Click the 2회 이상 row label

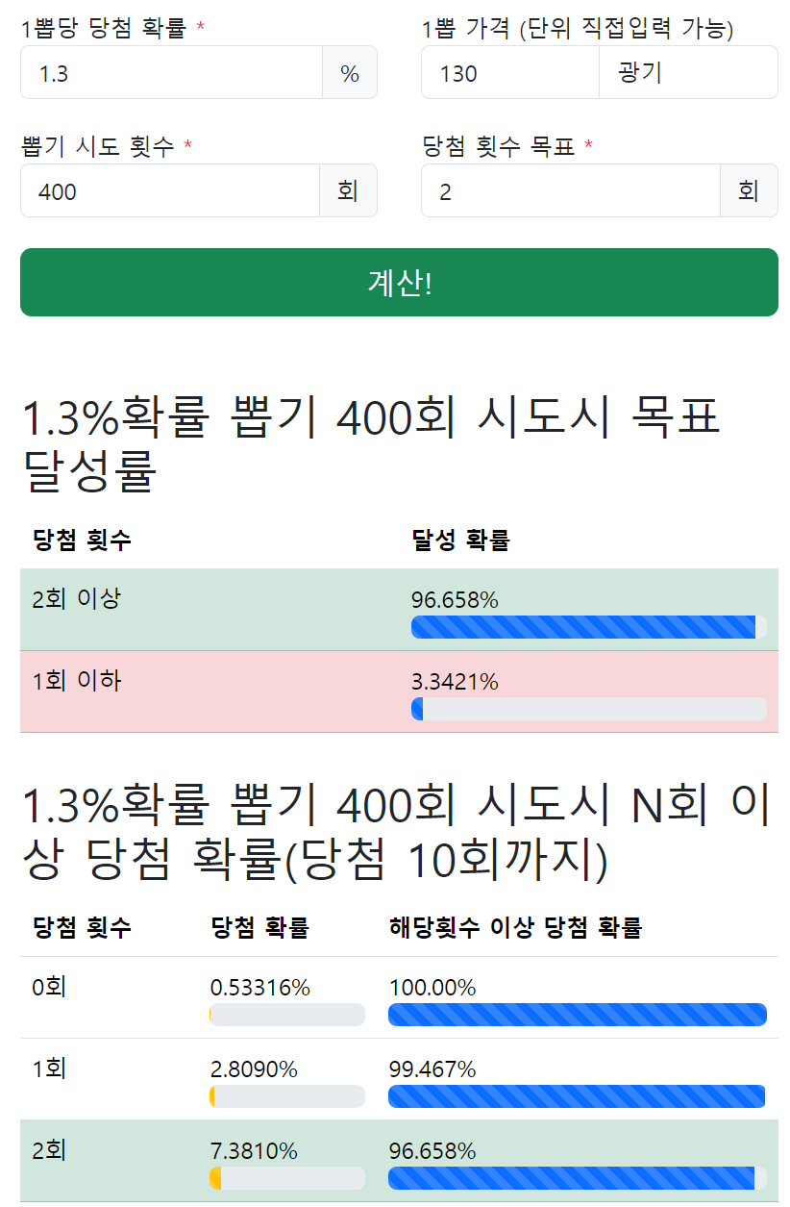point(77,599)
